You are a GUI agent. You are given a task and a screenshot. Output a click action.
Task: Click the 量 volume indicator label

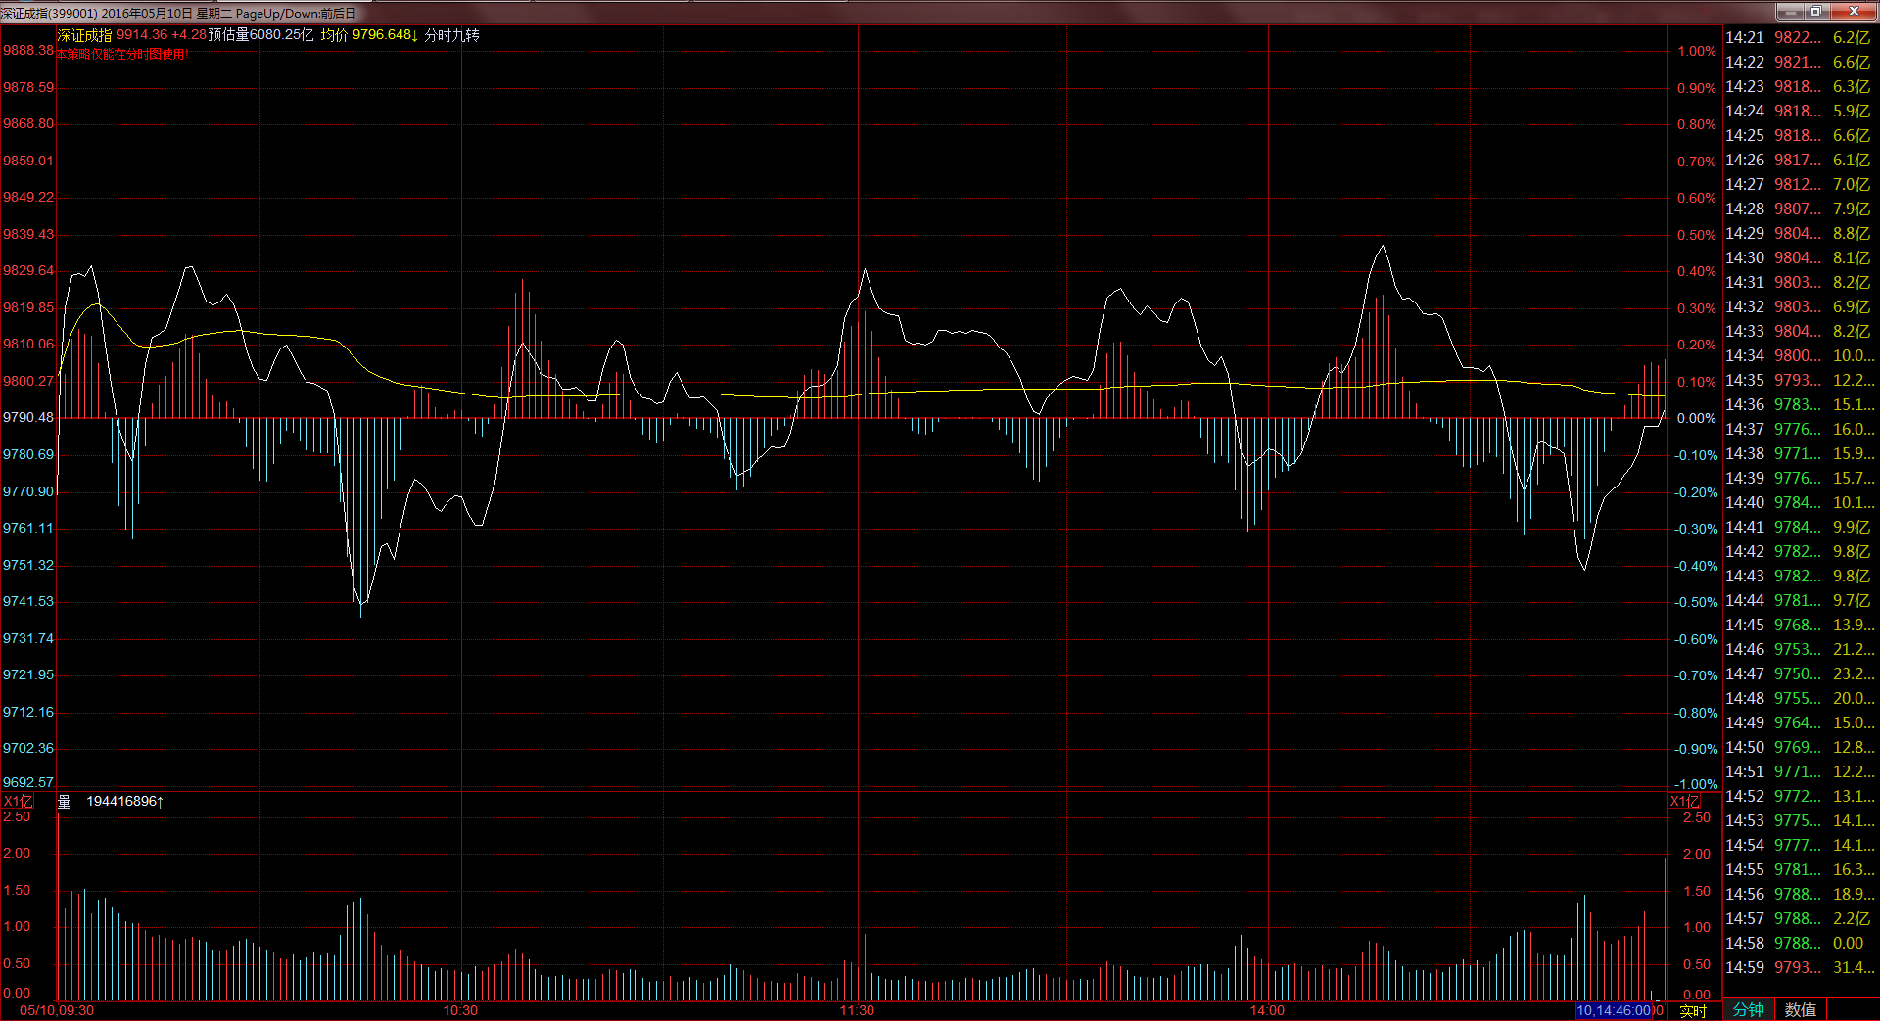pyautogui.click(x=65, y=802)
